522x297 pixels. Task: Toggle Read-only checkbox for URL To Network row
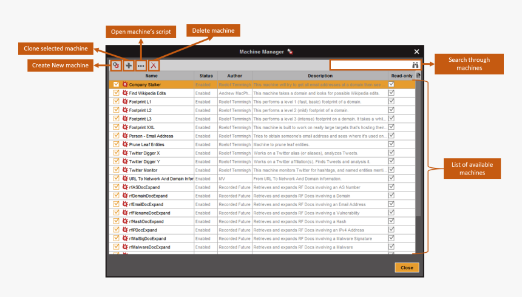pos(391,178)
